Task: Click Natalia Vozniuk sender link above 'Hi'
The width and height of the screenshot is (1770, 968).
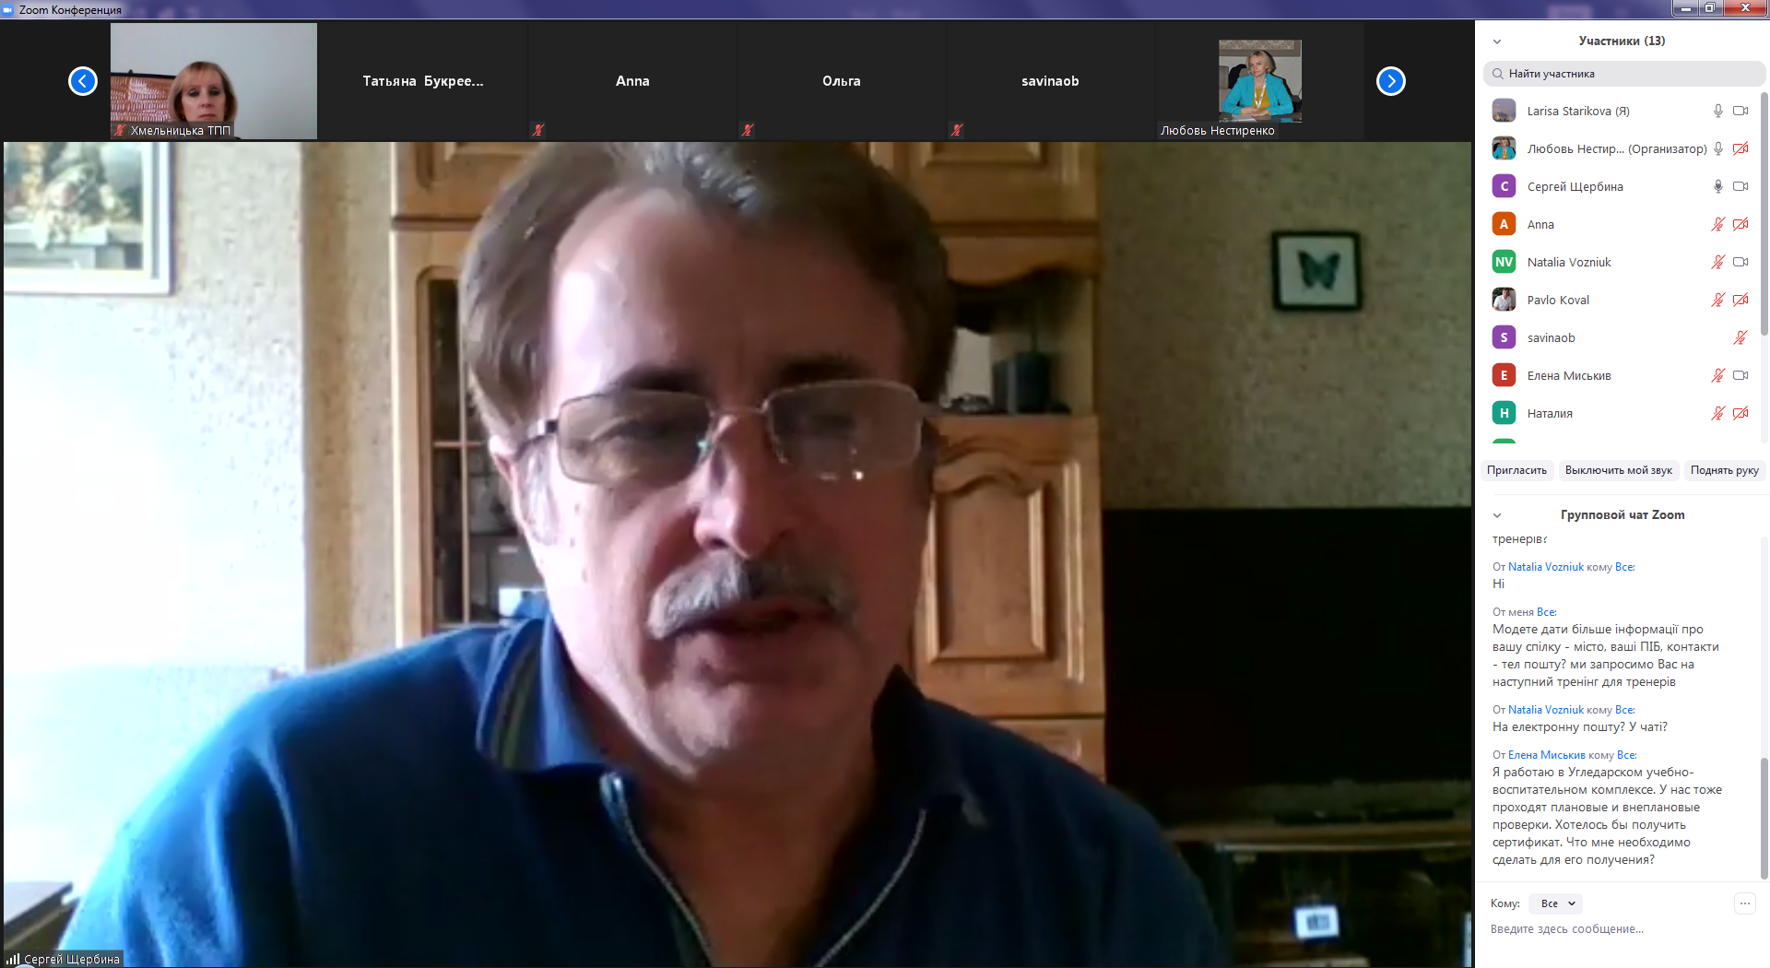Action: [x=1546, y=567]
